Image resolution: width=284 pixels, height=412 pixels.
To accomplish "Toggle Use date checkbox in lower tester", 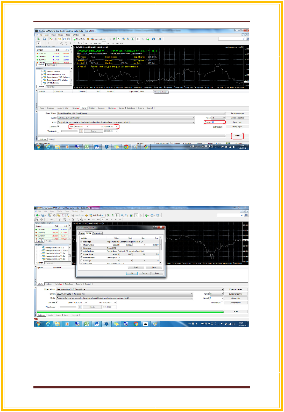I will [x=57, y=303].
